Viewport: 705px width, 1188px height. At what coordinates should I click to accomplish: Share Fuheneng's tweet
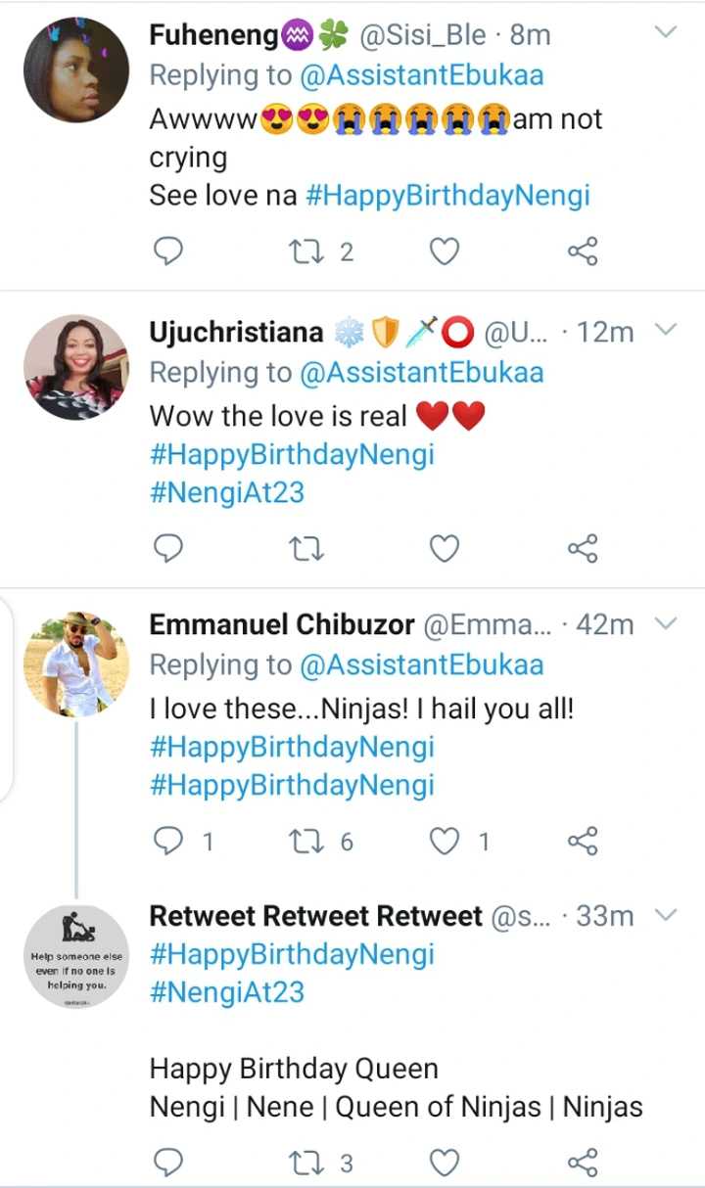582,252
